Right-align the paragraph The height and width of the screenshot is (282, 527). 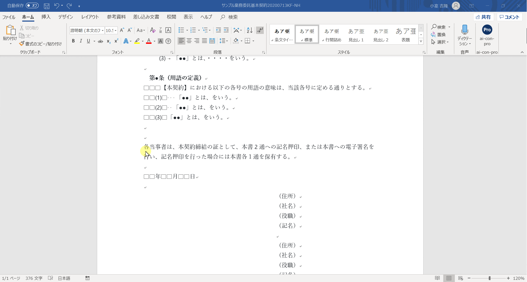[197, 41]
